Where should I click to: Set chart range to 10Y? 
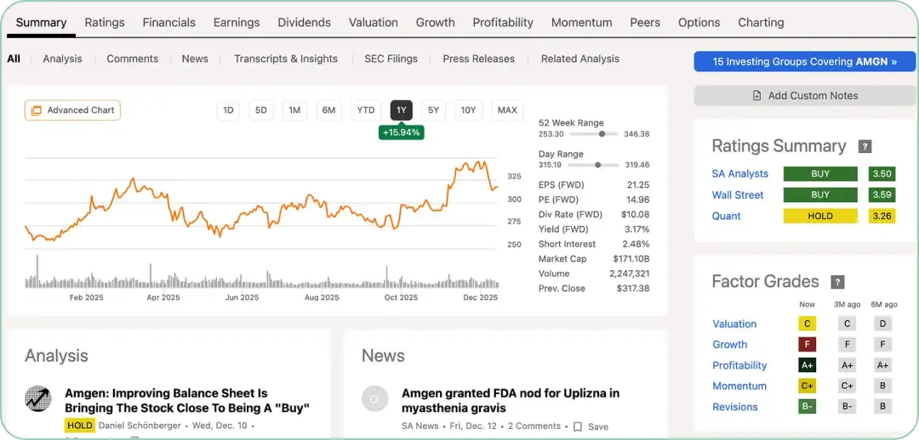468,110
